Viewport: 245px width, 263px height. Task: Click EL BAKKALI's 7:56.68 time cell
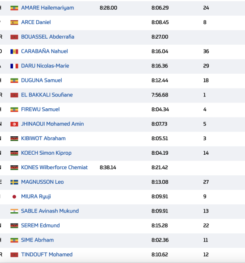click(160, 95)
